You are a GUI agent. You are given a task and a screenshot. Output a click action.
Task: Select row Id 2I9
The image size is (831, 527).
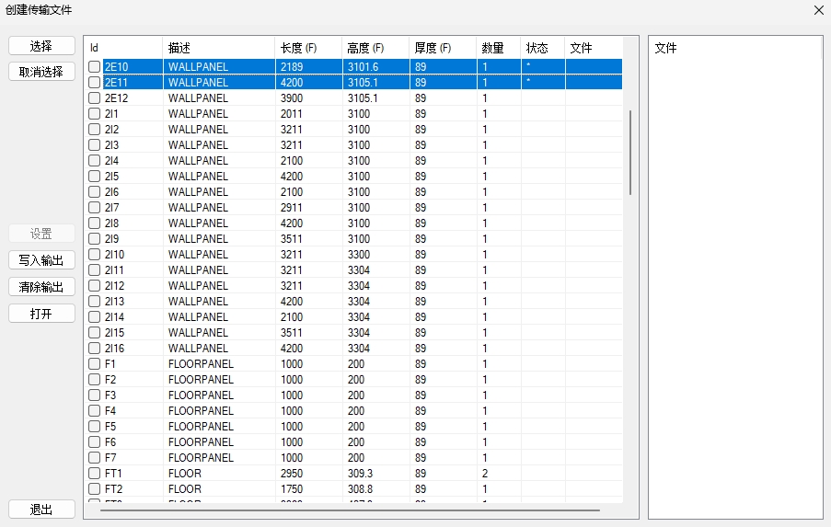coord(112,239)
